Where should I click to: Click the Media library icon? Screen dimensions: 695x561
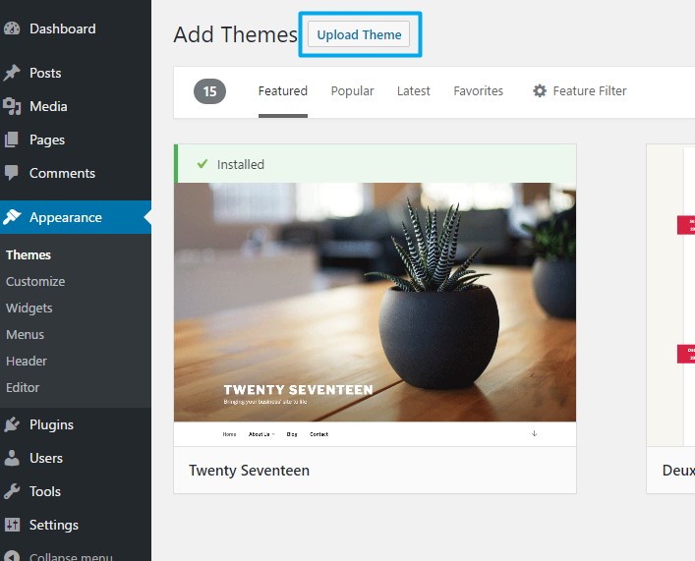[12, 107]
